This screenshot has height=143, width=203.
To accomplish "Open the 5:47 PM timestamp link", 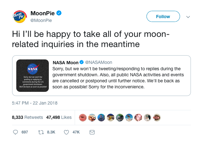I will pyautogui.click(x=34, y=103).
